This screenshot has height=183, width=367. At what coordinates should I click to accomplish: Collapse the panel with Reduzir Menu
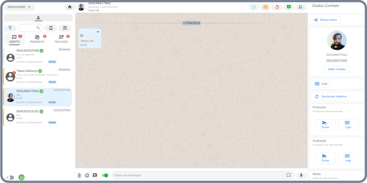point(325,20)
